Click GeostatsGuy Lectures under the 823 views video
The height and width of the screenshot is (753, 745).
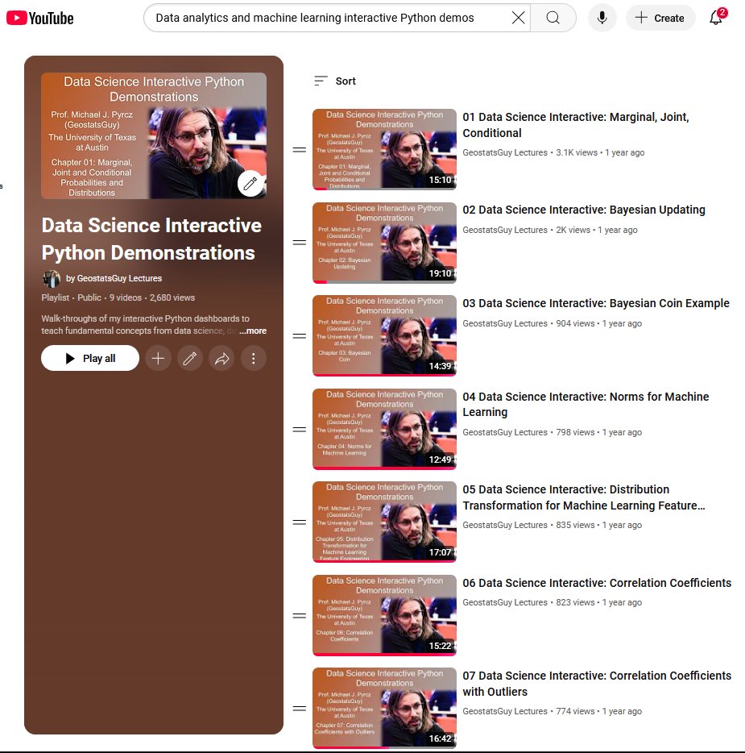click(x=505, y=603)
